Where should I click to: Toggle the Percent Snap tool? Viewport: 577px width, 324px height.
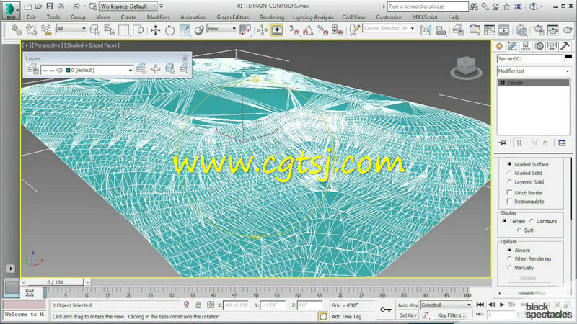tap(322, 30)
